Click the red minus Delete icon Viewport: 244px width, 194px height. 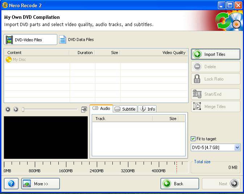pos(197,67)
